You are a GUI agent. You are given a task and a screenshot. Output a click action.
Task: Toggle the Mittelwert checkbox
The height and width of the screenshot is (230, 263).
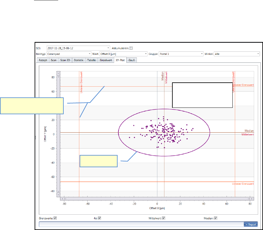164,218
